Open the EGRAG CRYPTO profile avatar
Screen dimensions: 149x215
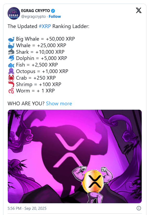coord(14,13)
